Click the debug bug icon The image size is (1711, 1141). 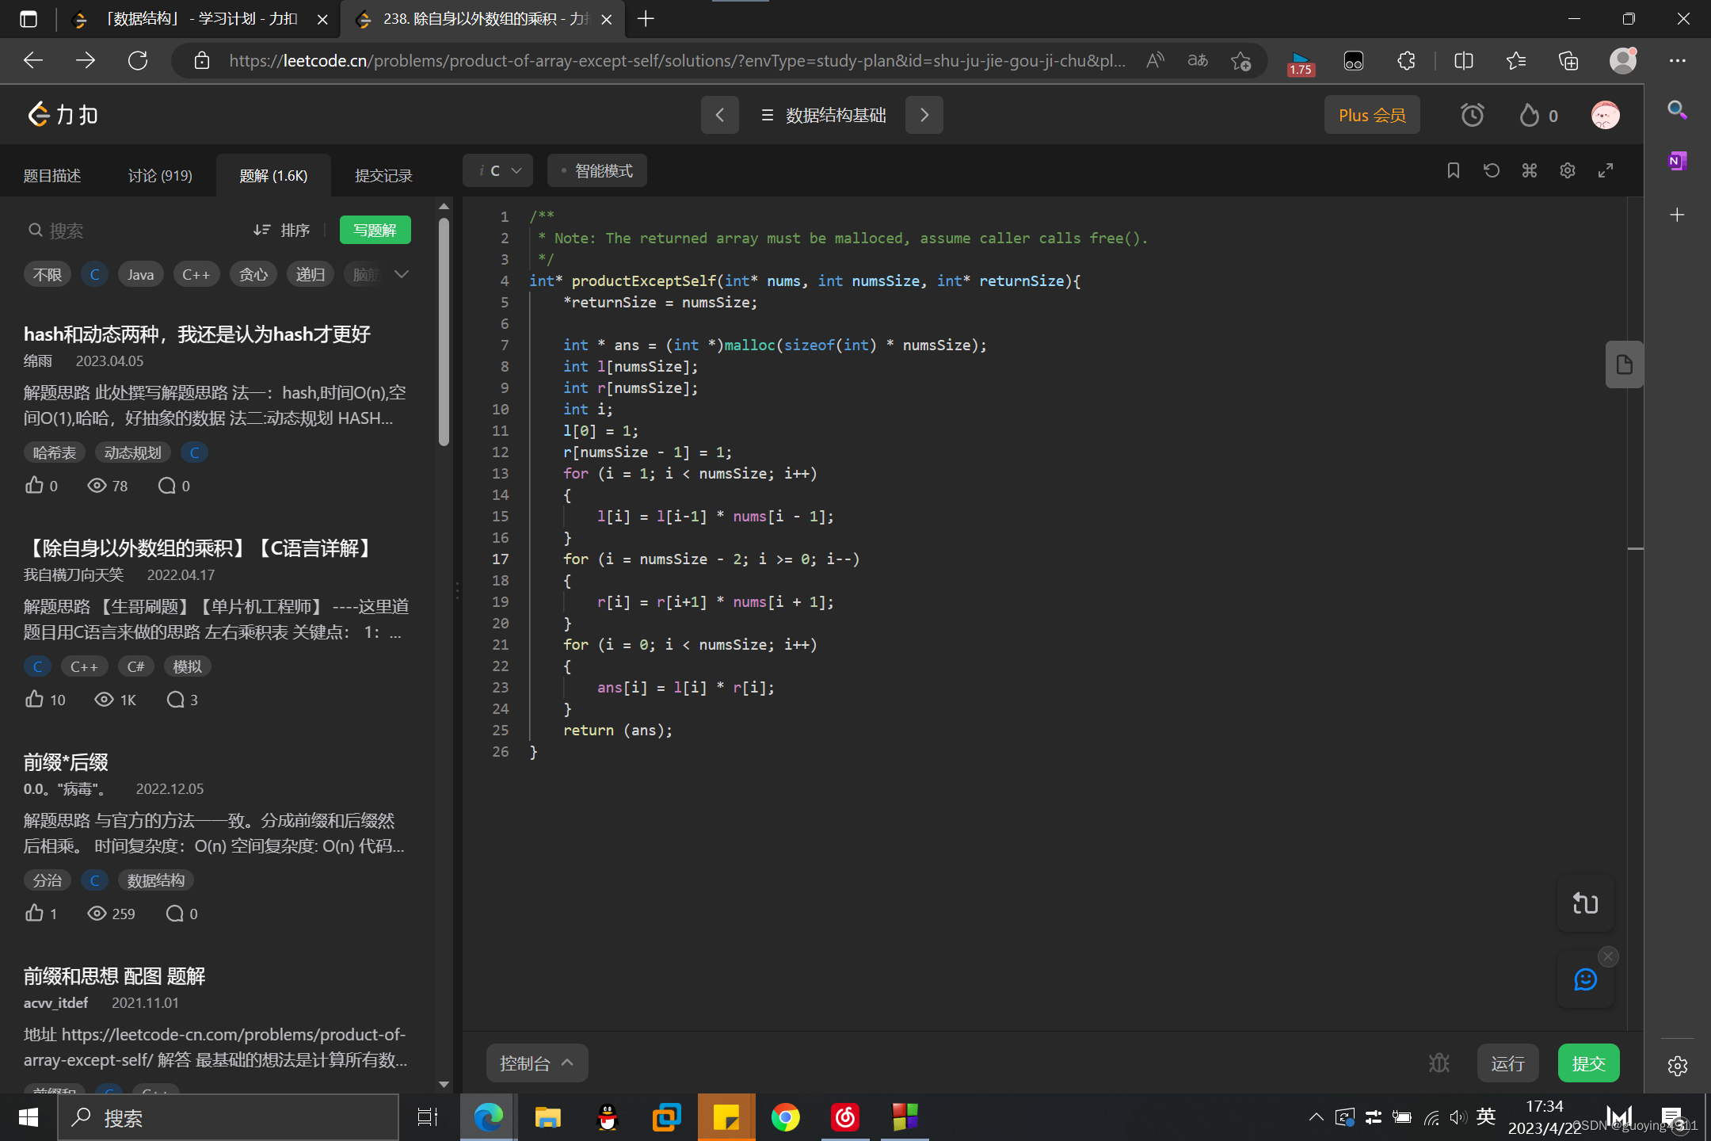[x=1439, y=1063]
